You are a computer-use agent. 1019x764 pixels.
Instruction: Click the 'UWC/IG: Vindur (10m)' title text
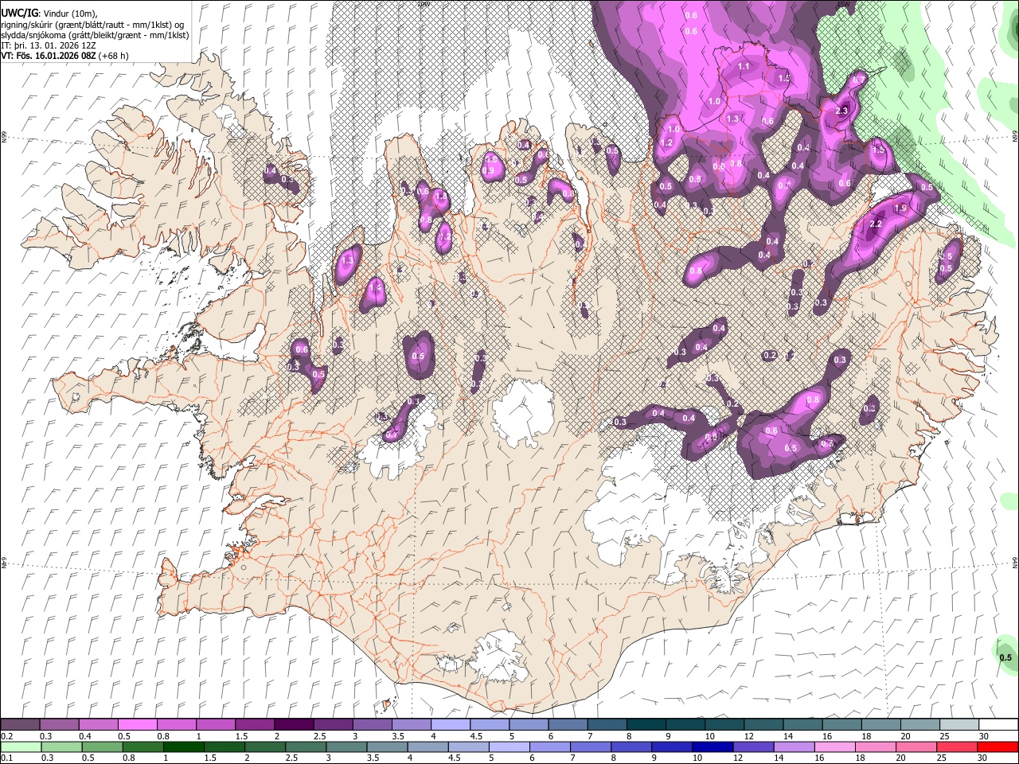[49, 13]
